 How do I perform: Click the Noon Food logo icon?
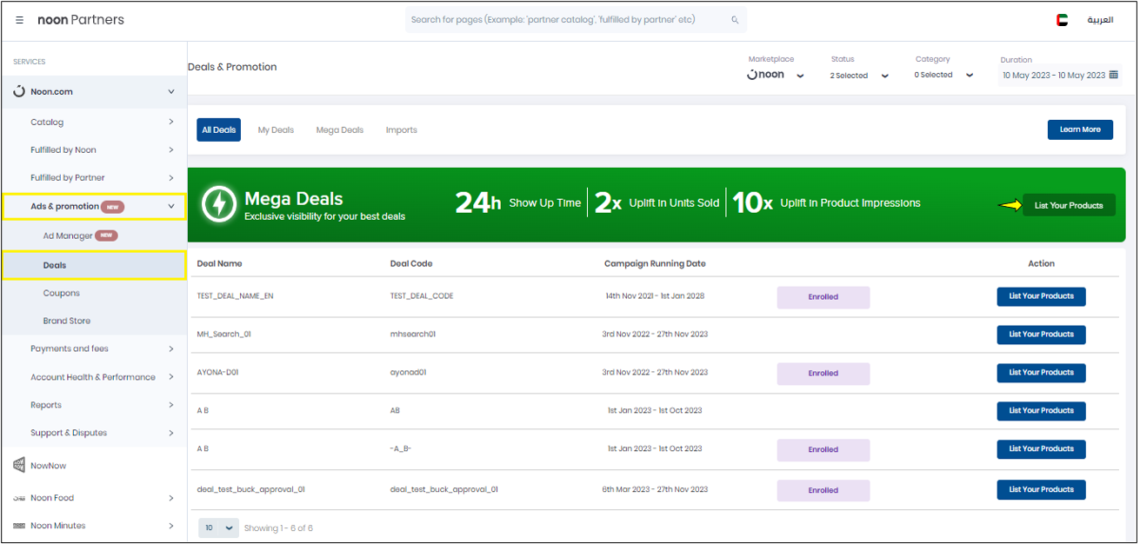pos(19,498)
